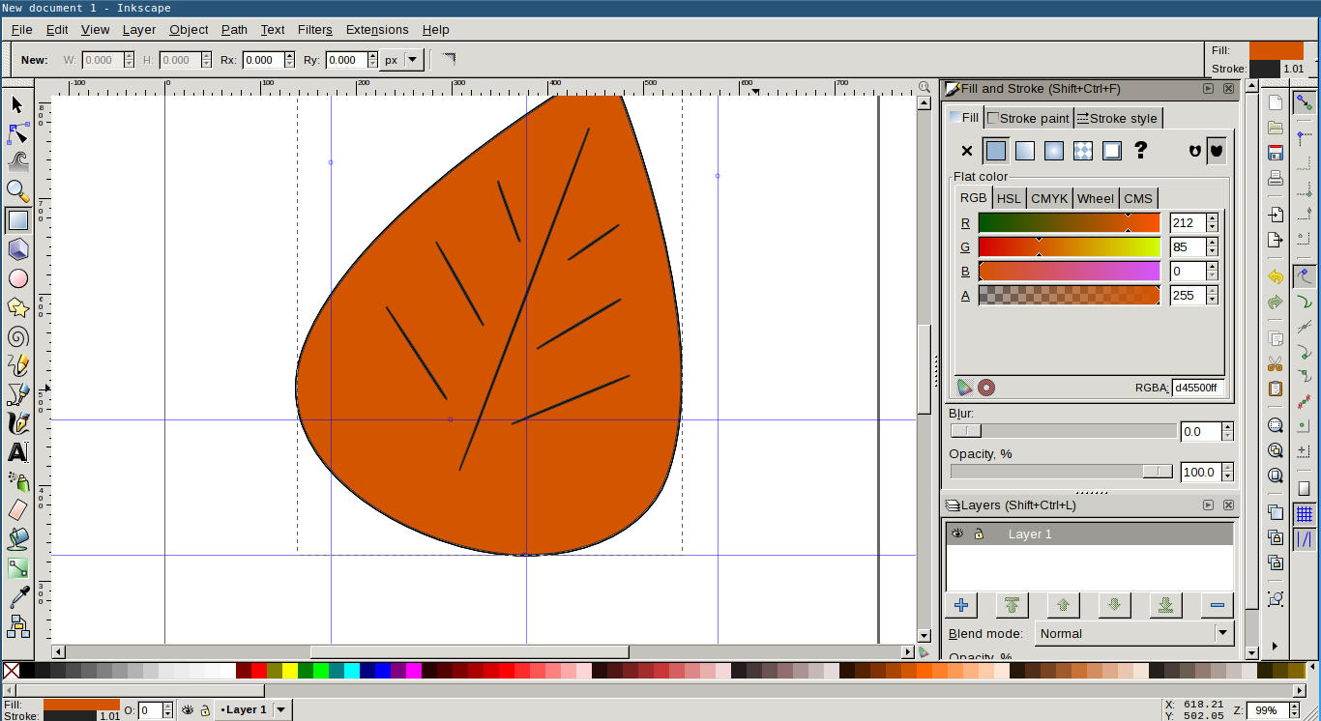1321x721 pixels.
Task: Choose Radial gradient fill type
Action: tap(1054, 151)
